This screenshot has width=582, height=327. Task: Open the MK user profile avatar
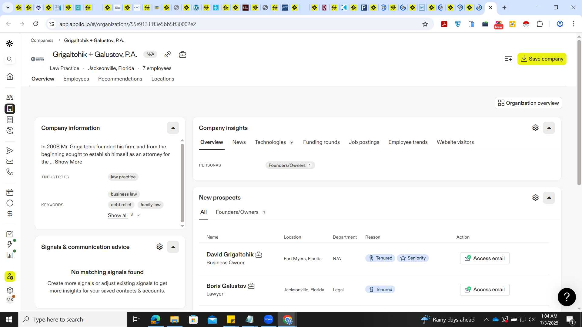[10, 300]
